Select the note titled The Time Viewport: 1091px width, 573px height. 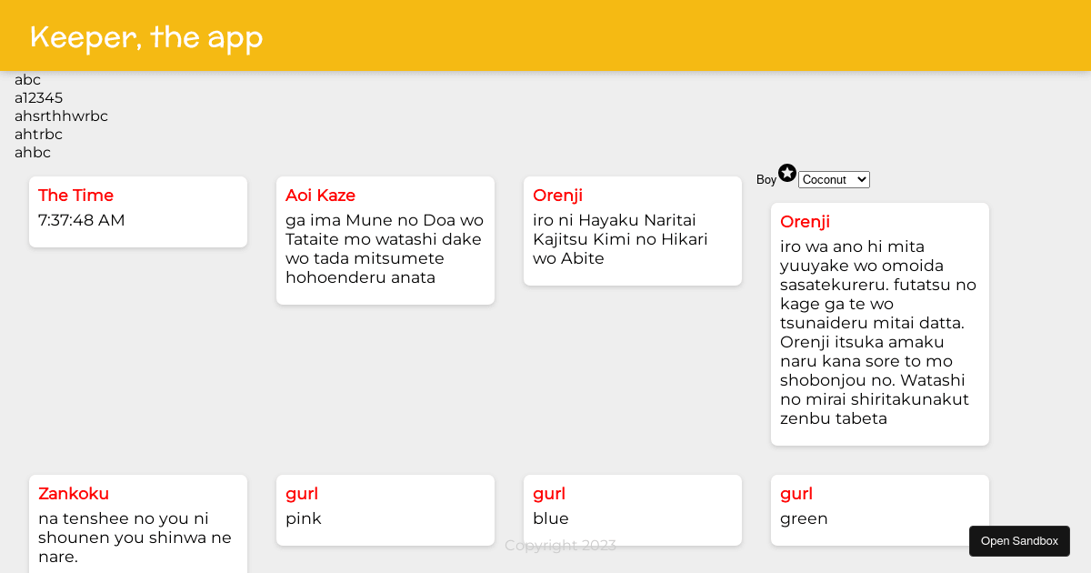pos(138,211)
